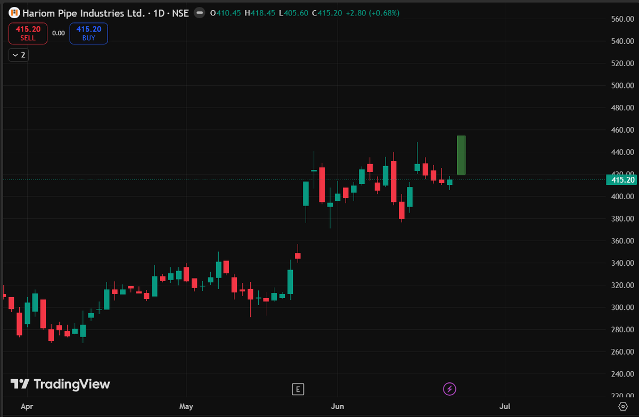
Task: Click the 415.20 BUY button
Action: 88,33
